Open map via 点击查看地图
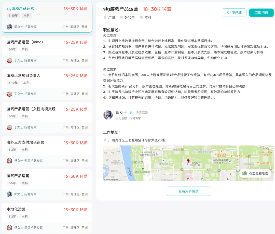275x234 pixels. coord(255,173)
